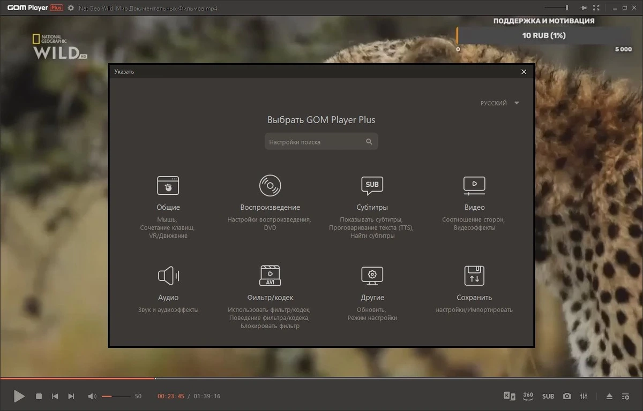Screen dimensions: 643x411
Task: Open the Общие settings icon
Action: pyautogui.click(x=168, y=185)
